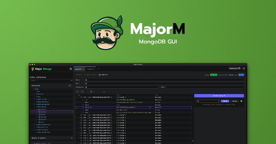
Task: Expand the sample_airbnb database
Action: click(x=35, y=99)
